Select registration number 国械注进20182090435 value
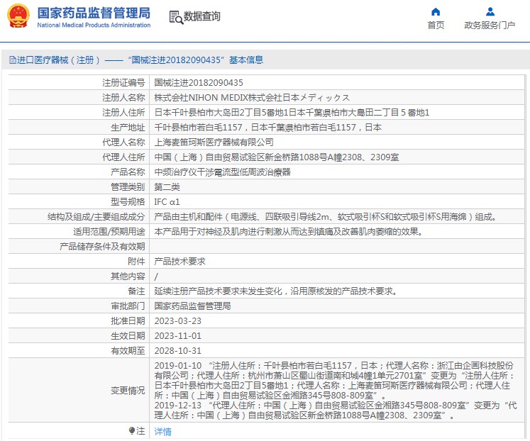 pyautogui.click(x=199, y=83)
